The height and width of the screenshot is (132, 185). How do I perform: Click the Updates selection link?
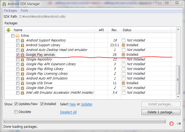[86, 104]
